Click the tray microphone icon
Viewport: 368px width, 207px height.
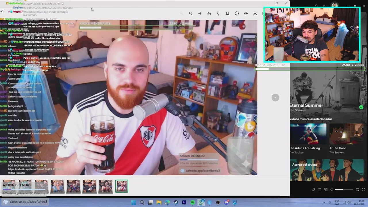(x=330, y=202)
